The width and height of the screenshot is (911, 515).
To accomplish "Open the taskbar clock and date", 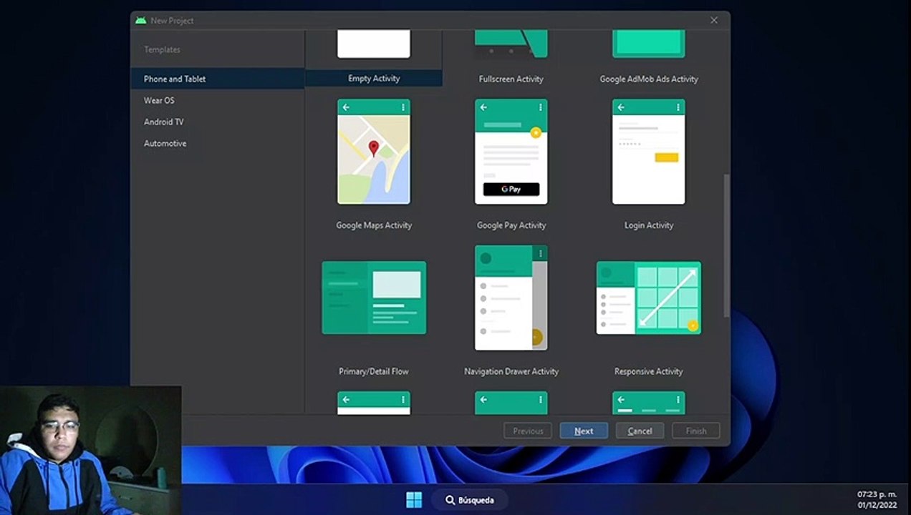I will (877, 499).
